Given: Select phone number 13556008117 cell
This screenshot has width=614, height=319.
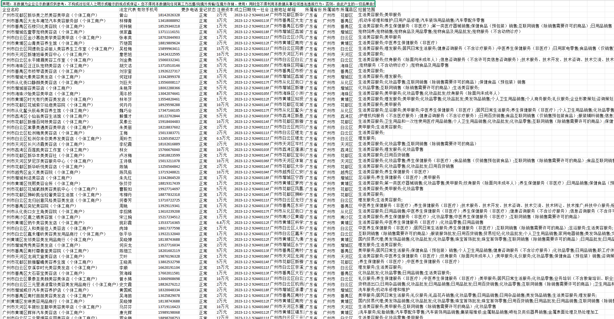Looking at the screenshot, I should [x=169, y=82].
